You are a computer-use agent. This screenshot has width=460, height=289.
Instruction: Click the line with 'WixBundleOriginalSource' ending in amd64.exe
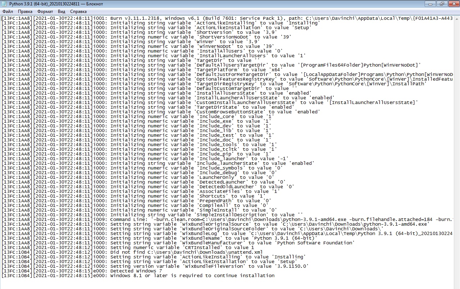point(215,224)
